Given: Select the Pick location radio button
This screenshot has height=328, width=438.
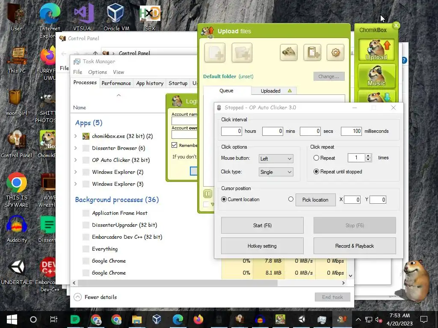Looking at the screenshot, I should pyautogui.click(x=291, y=199).
